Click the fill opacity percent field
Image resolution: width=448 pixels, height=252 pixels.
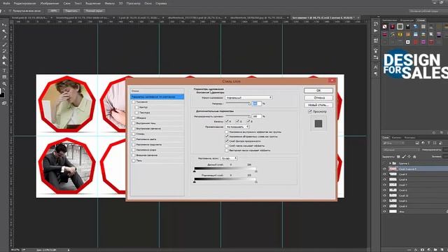click(x=256, y=117)
